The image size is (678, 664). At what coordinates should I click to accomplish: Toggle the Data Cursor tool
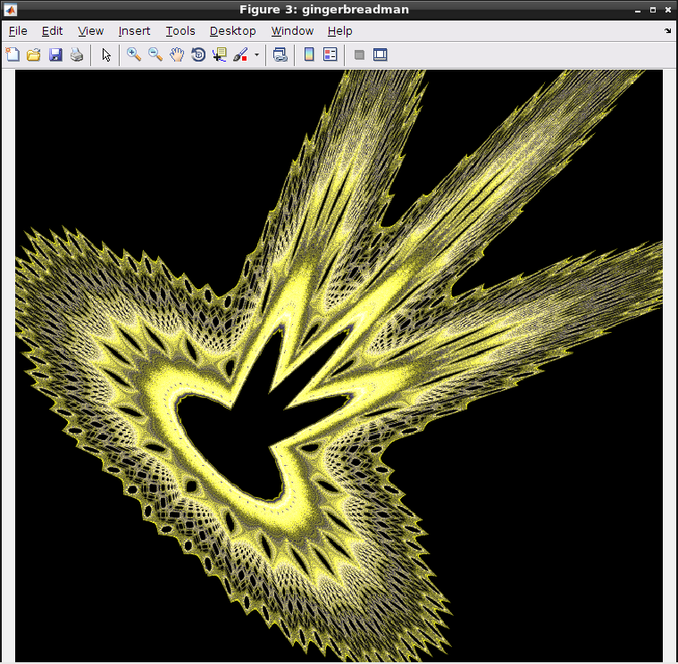click(x=220, y=54)
